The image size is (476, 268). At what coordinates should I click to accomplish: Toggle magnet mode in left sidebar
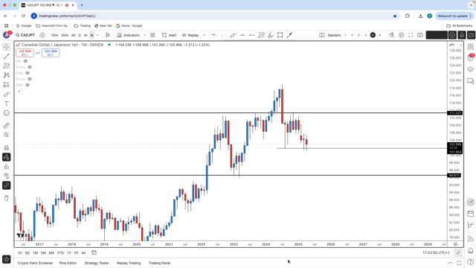pos(7,147)
